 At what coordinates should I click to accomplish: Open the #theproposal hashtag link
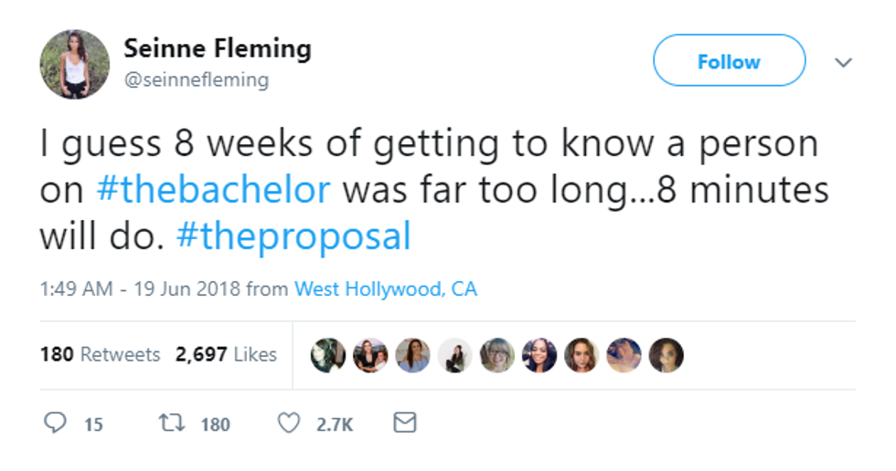293,236
